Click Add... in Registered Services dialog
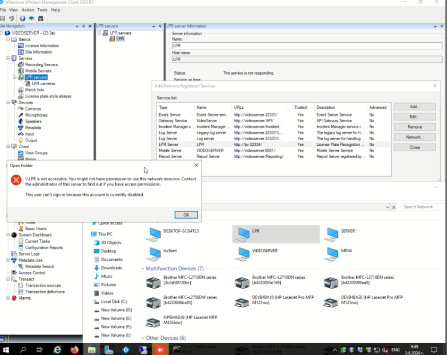Image resolution: width=447 pixels, height=355 pixels. coord(415,106)
